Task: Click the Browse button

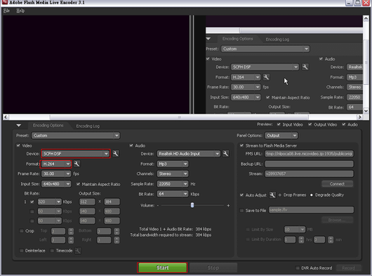Action: pyautogui.click(x=337, y=220)
